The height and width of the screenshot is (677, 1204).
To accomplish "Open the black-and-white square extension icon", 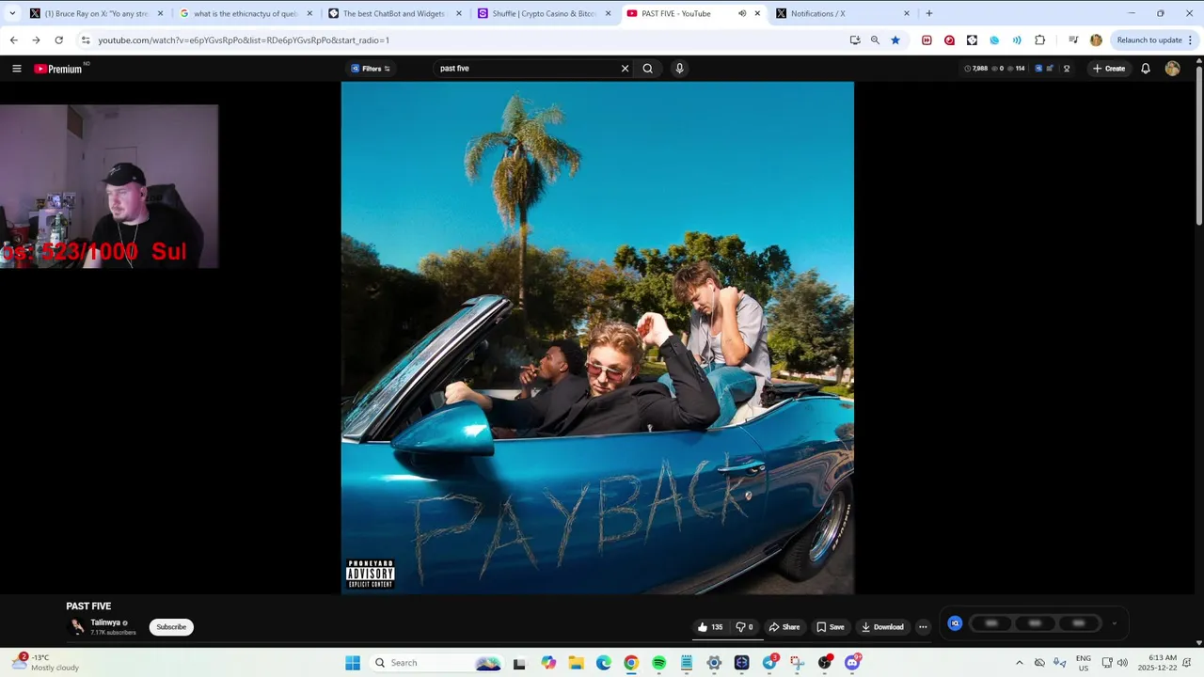I will tap(972, 40).
